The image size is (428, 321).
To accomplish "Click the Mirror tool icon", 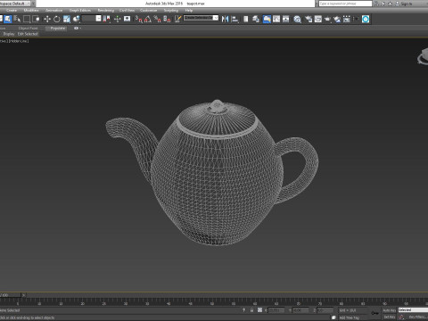I will pyautogui.click(x=225, y=19).
